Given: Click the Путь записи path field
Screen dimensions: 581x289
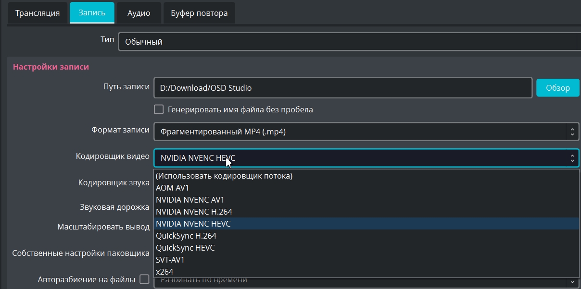Looking at the screenshot, I should (343, 88).
